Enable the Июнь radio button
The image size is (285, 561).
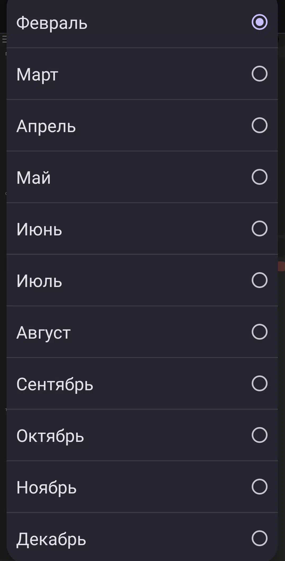pos(259,228)
